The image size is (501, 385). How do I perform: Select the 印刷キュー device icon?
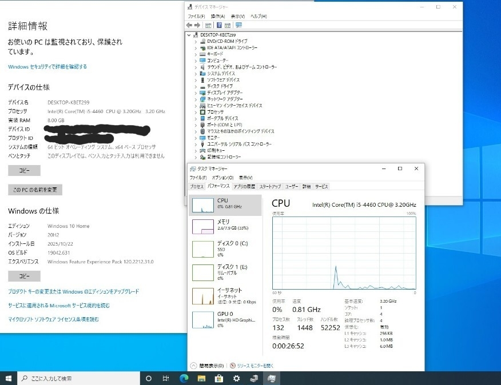pyautogui.click(x=202, y=150)
